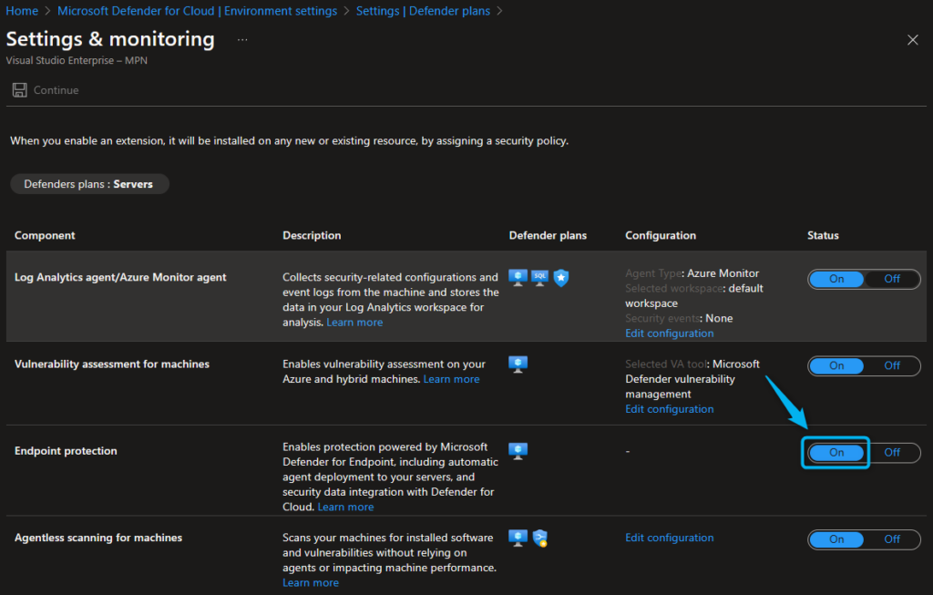Switch Agentless scanning for machines off
Image resolution: width=933 pixels, height=595 pixels.
891,539
